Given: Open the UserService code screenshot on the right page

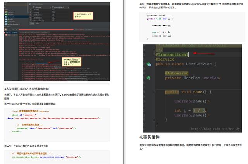Looking at the screenshot, I should [192, 88].
